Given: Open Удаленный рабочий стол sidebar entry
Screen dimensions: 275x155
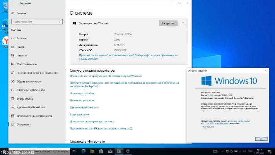Looking at the screenshot, I should [32, 107].
